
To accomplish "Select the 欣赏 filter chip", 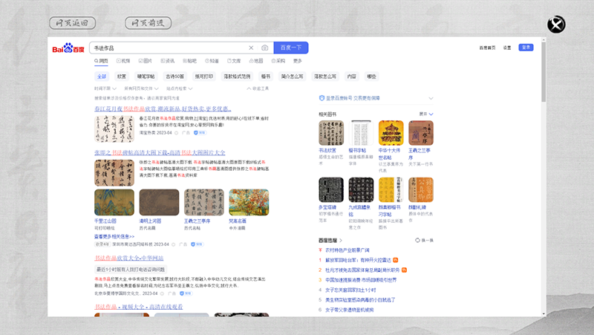I will 122,76.
